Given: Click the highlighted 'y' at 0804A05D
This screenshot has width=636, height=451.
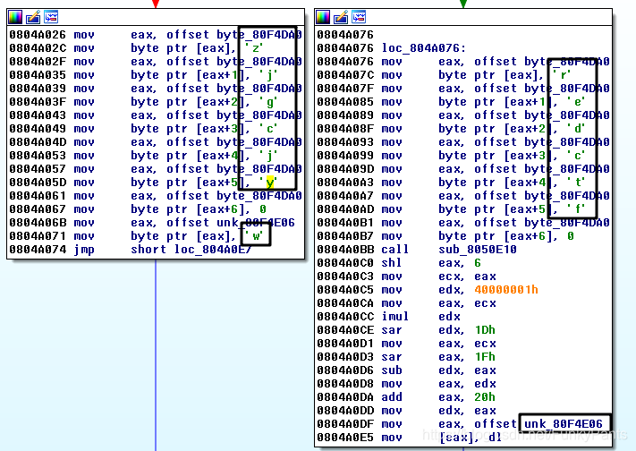Looking at the screenshot, I should coord(269,183).
